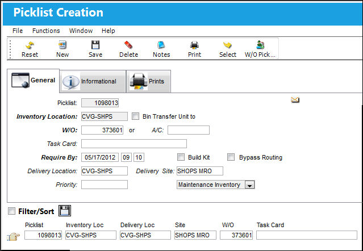363x251 pixels.
Task: Click the Picklist number field 1098013
Action: pyautogui.click(x=100, y=103)
